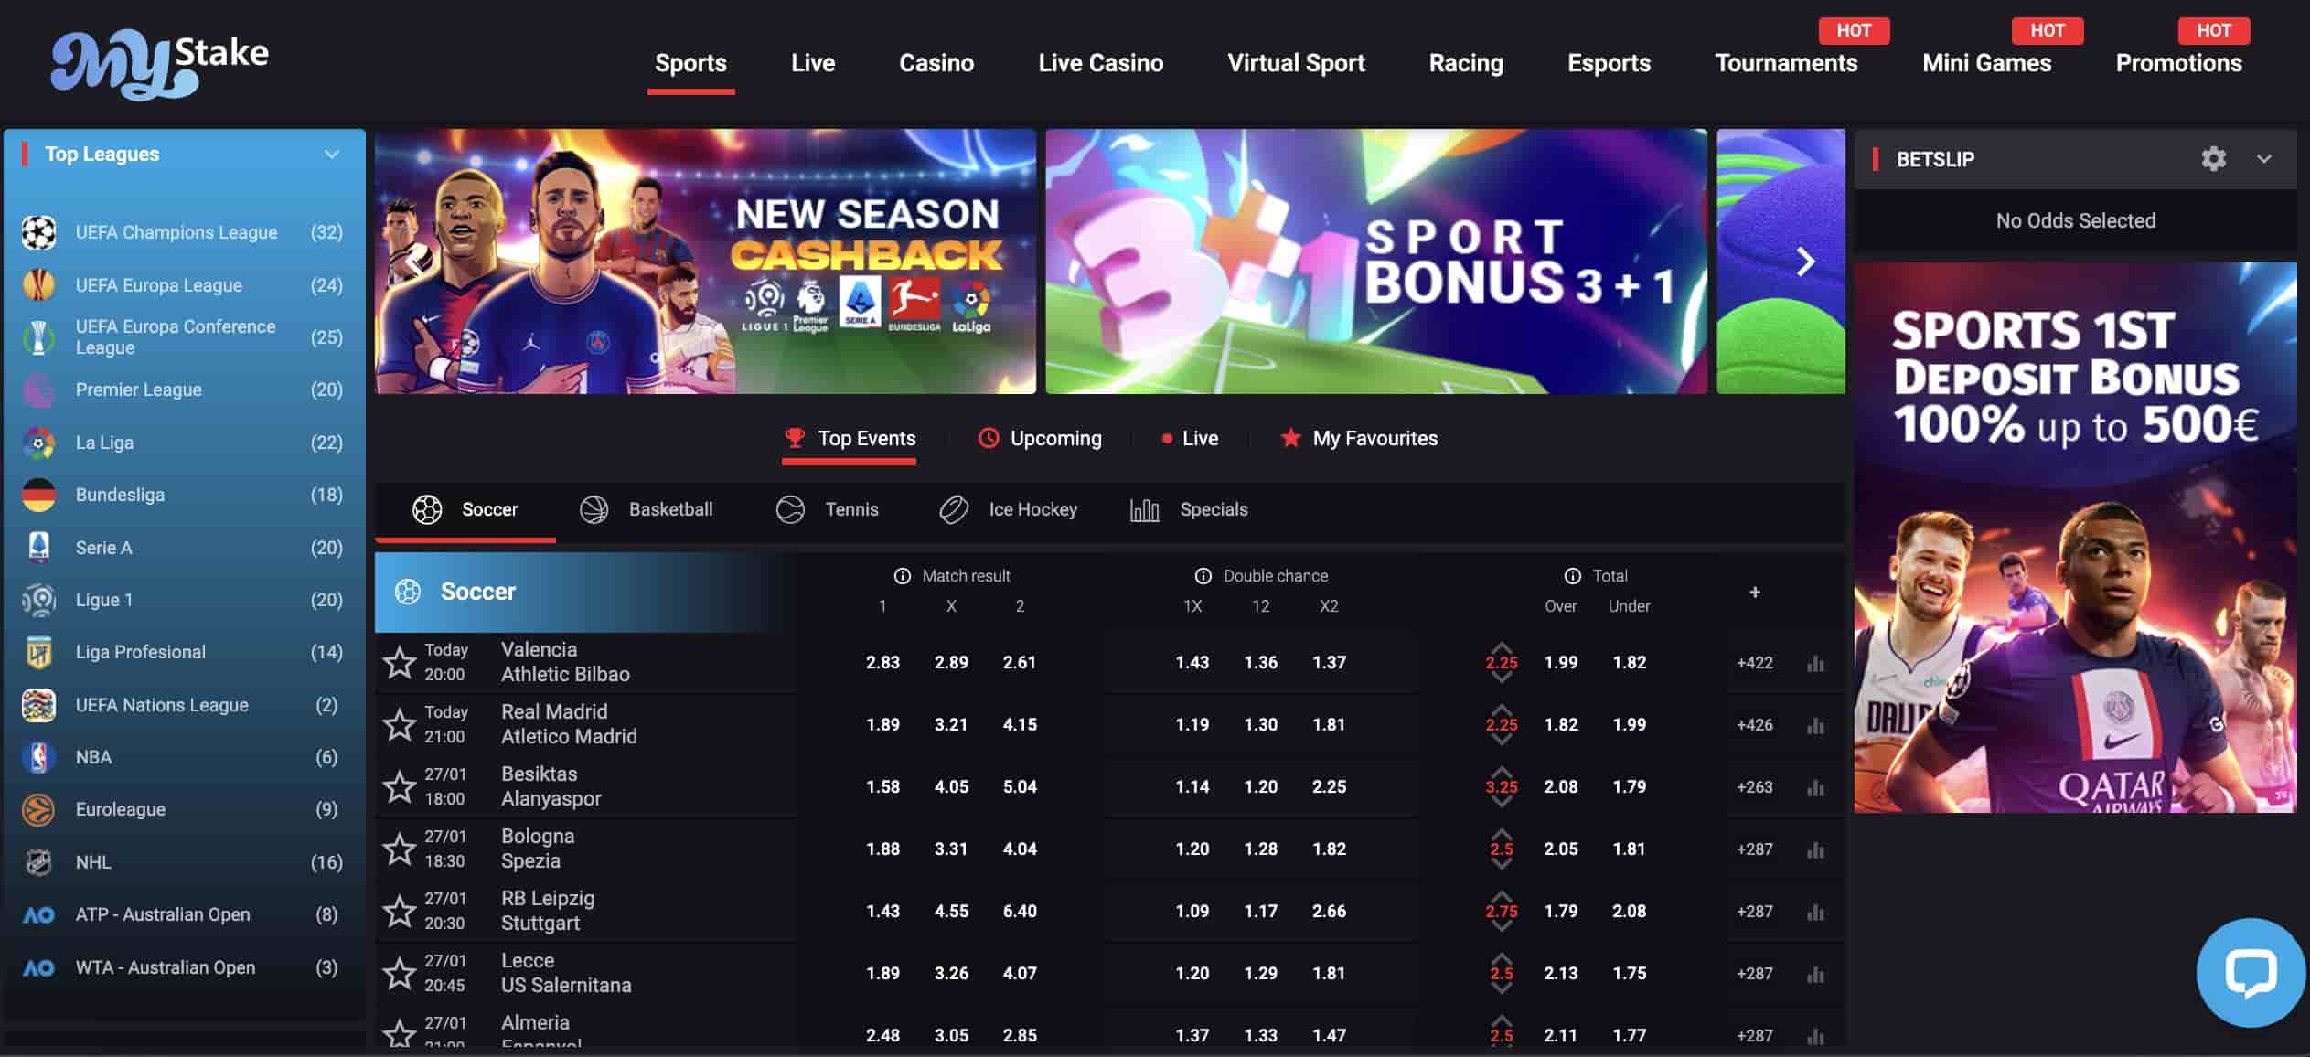Collapse the Betslip panel chevron

click(x=2264, y=159)
